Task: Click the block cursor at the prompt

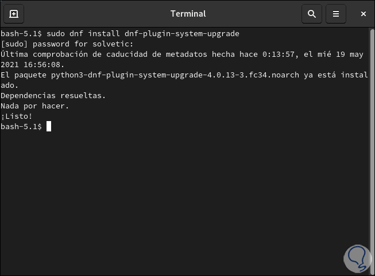Action: [49, 126]
